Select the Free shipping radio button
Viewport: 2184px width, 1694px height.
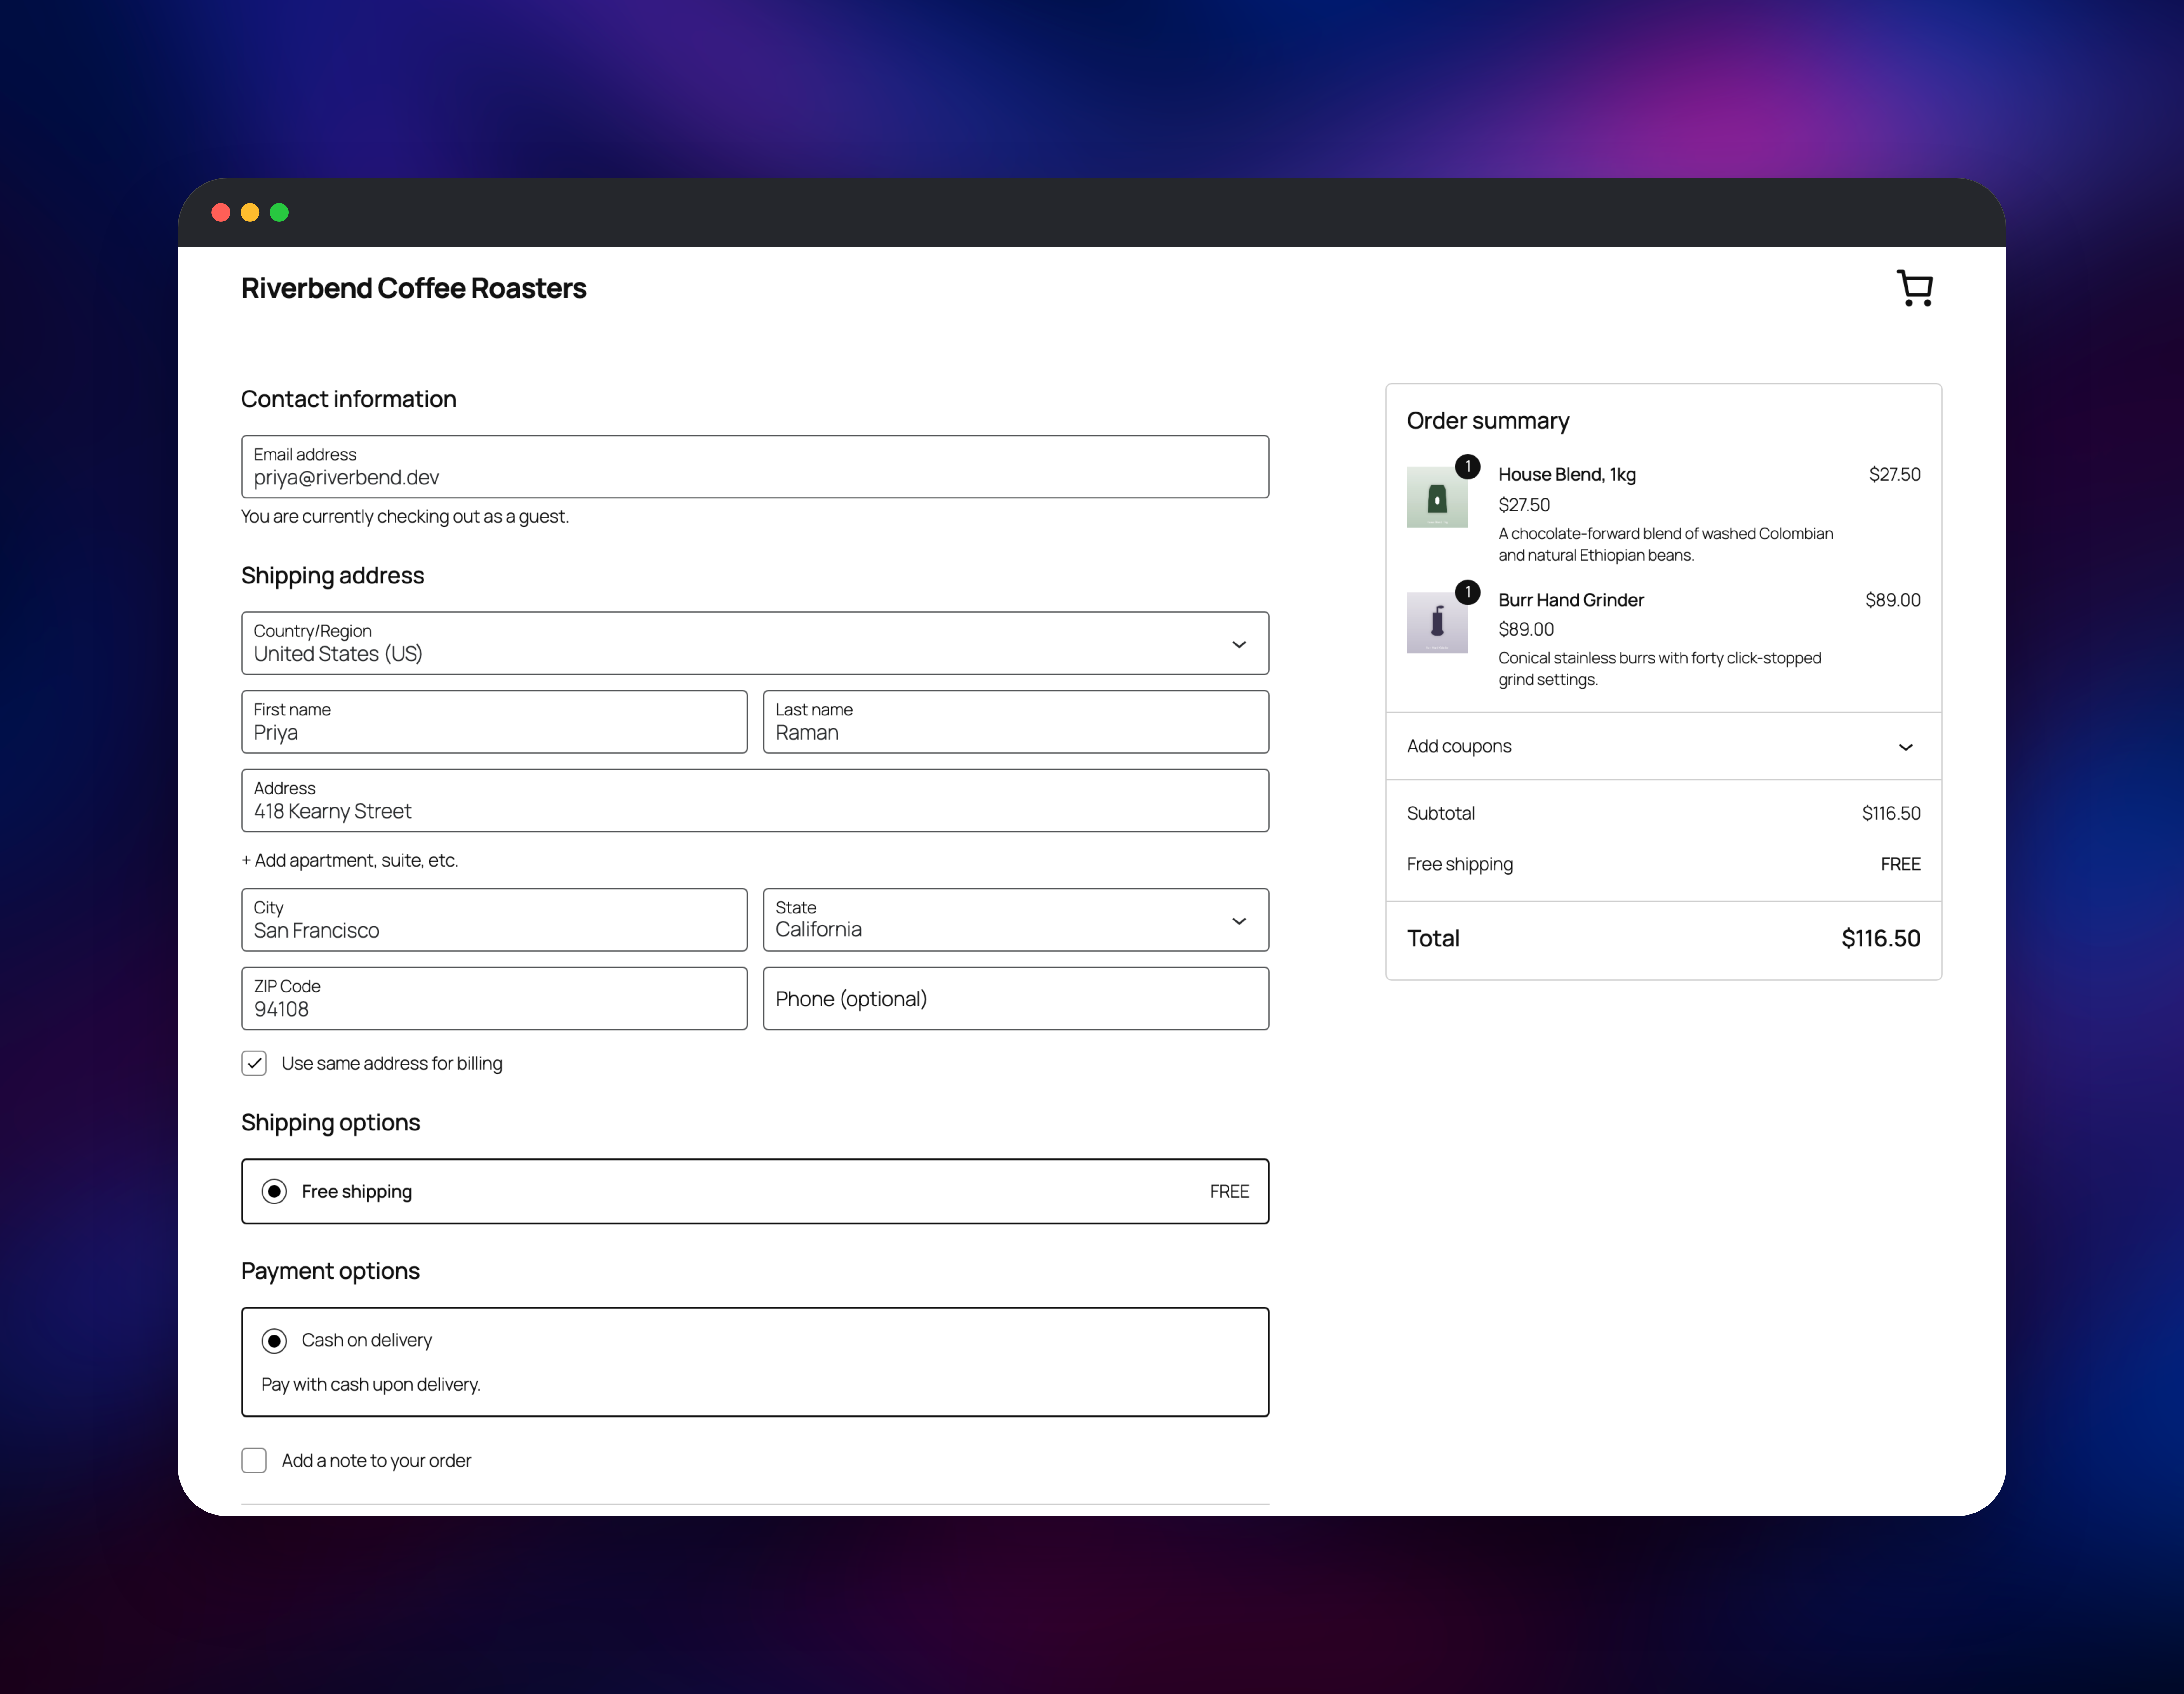[274, 1191]
